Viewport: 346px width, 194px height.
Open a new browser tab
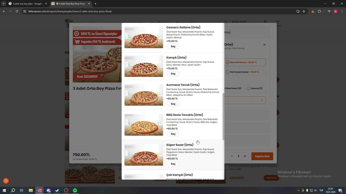pyautogui.click(x=95, y=4)
